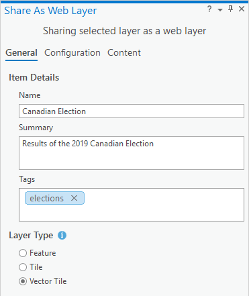This screenshot has height=296, width=249.
Task: Open the help question mark icon
Action: tap(209, 9)
